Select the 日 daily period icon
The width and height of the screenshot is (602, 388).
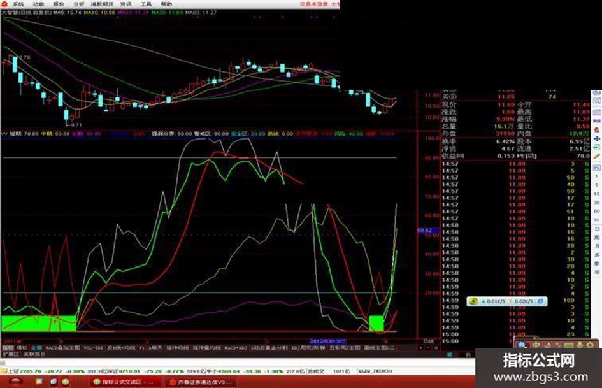(597, 229)
